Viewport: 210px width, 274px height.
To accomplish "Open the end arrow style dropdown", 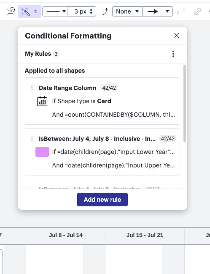I will 158,11.
